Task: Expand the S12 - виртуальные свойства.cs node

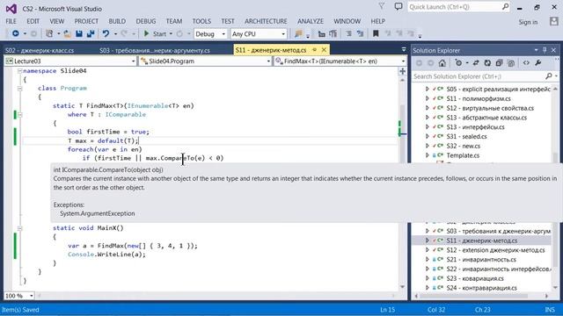Action: (x=428, y=108)
